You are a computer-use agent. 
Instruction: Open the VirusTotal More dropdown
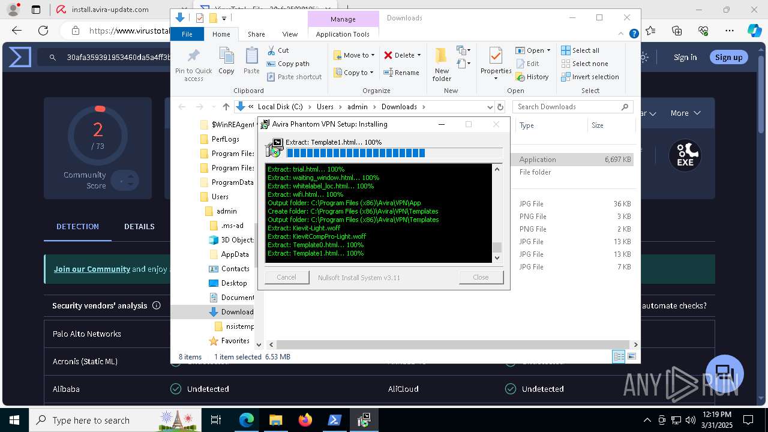coord(686,113)
